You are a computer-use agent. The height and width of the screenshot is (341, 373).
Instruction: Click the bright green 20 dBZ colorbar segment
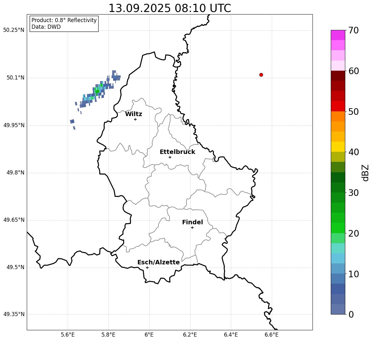[338, 228]
